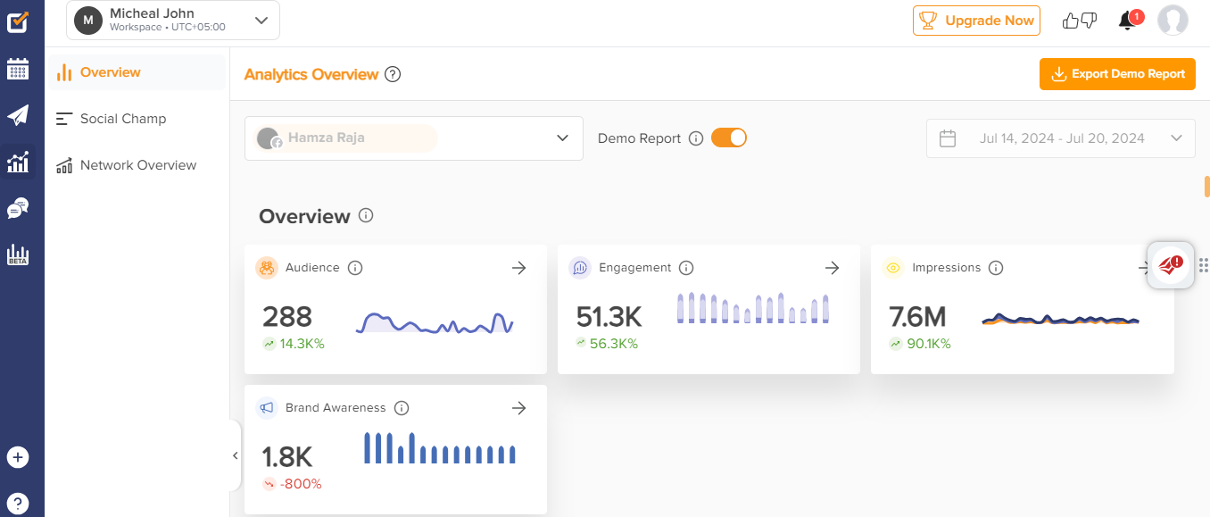This screenshot has height=517, width=1210.
Task: Disable the Demo Report toggle
Action: coord(728,138)
